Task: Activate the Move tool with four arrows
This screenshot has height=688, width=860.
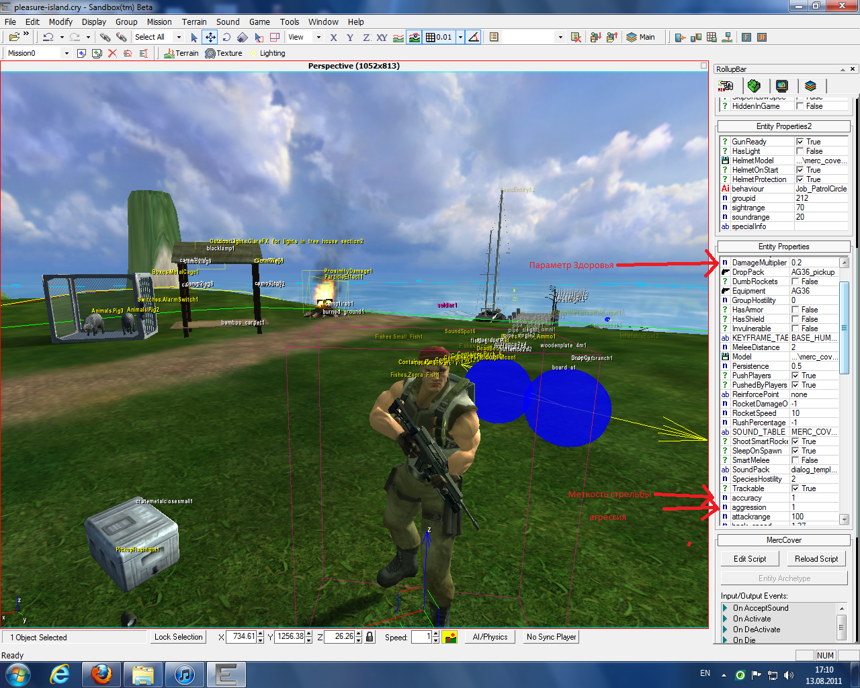Action: (x=210, y=37)
